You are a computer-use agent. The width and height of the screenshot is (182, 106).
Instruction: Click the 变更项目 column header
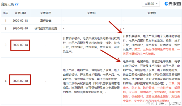click(46, 13)
